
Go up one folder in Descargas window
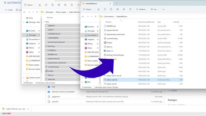[x=37, y=12]
